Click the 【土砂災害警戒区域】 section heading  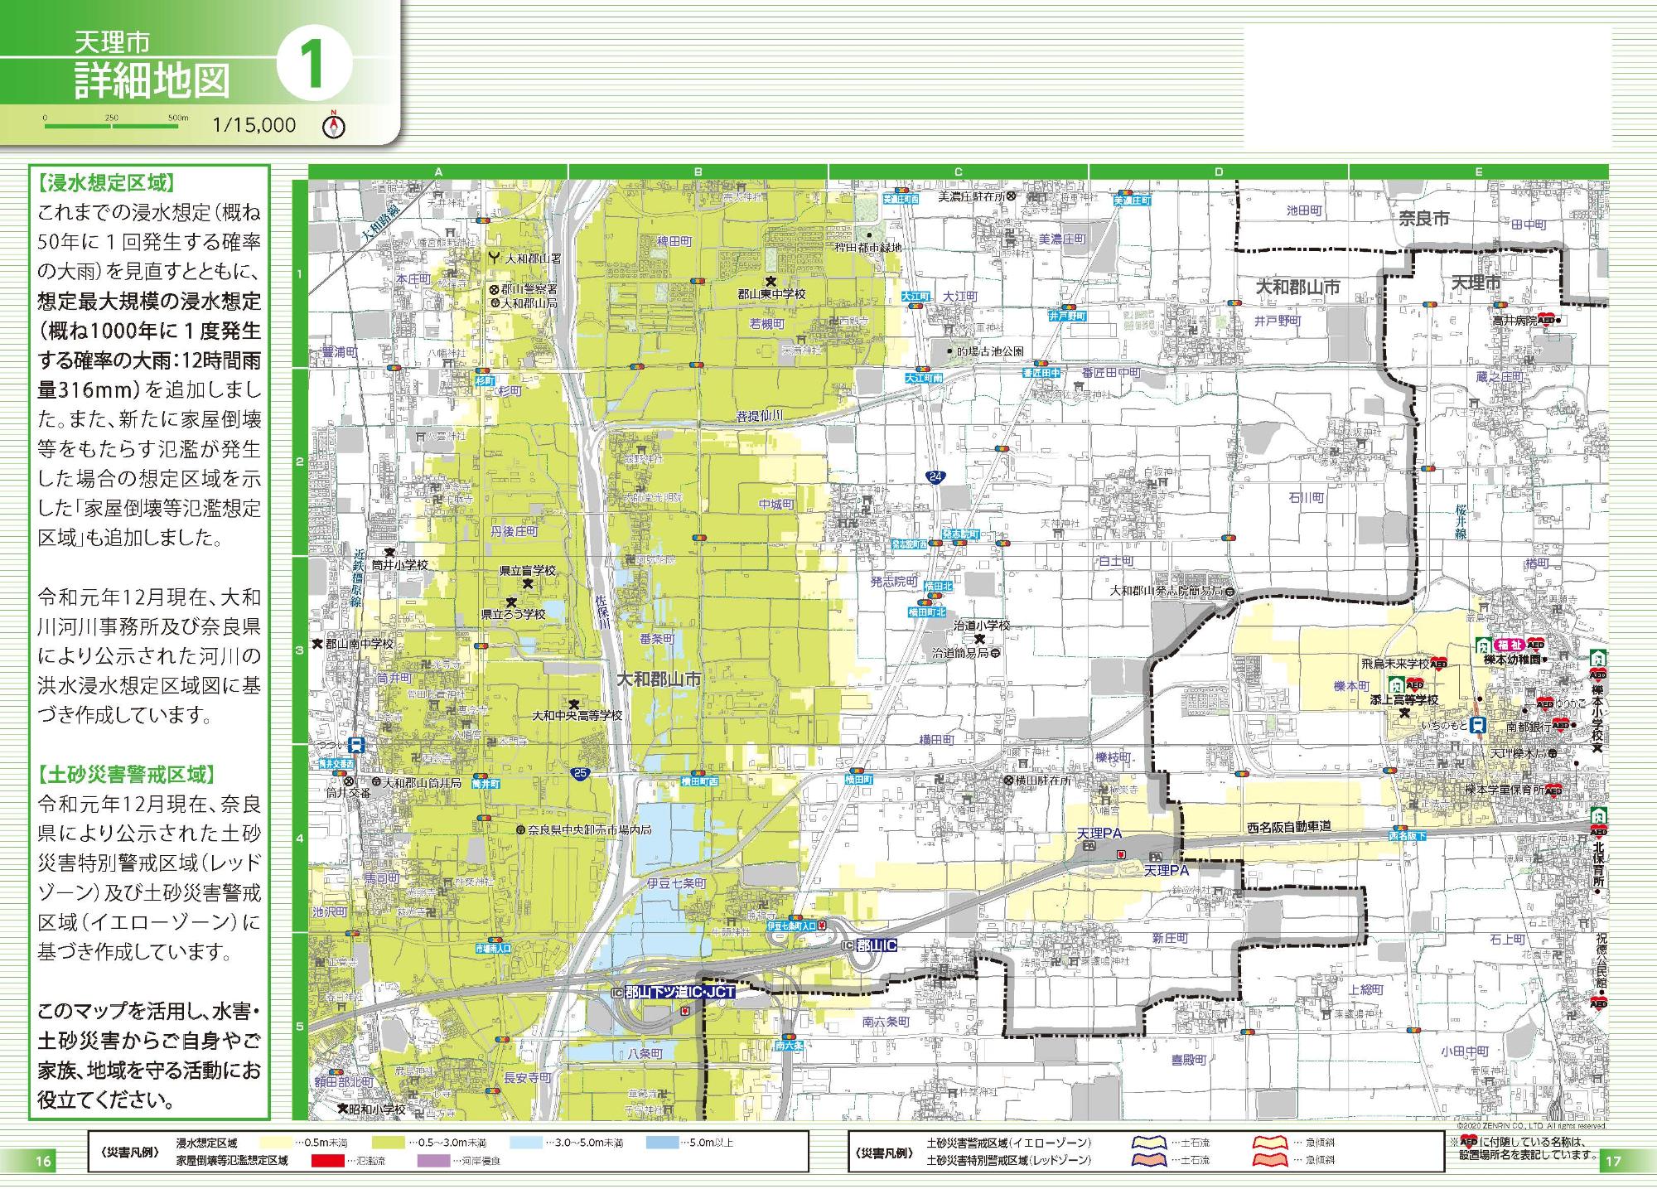[126, 775]
